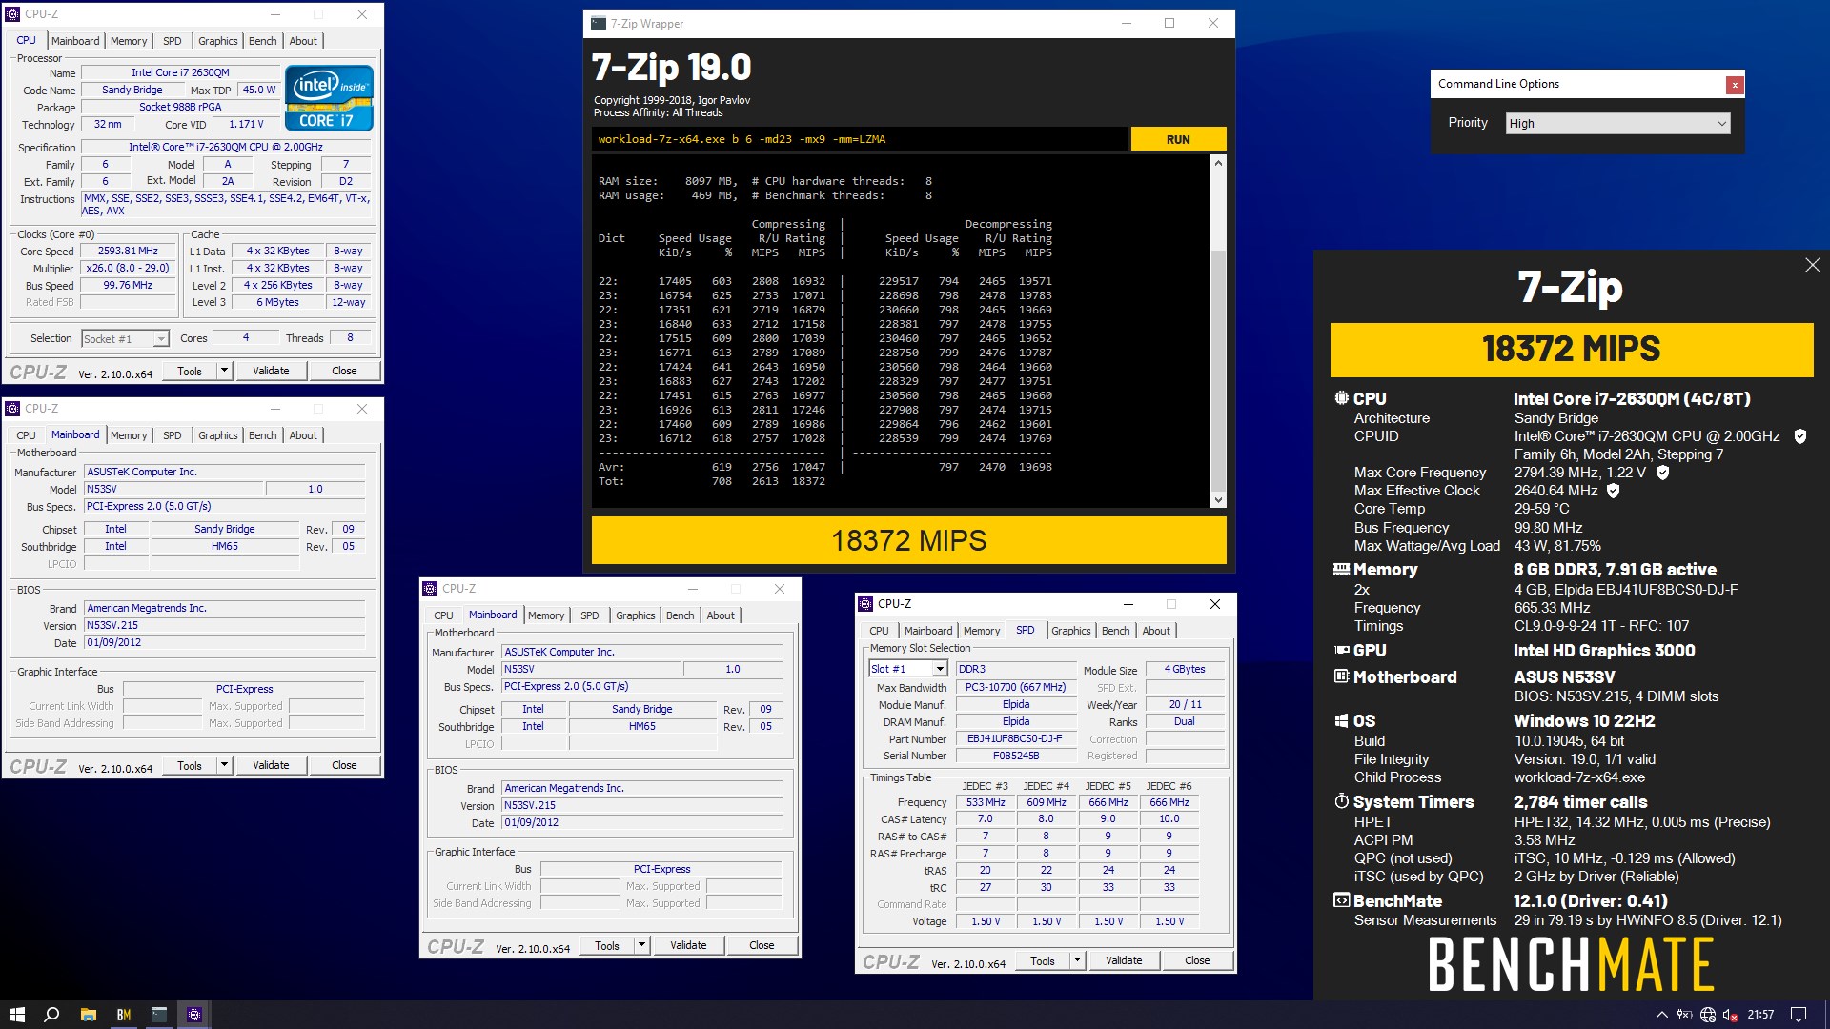Screen dimensions: 1830x1029
Task: Close the BenchMate 7-Zip result panel
Action: coord(1812,265)
